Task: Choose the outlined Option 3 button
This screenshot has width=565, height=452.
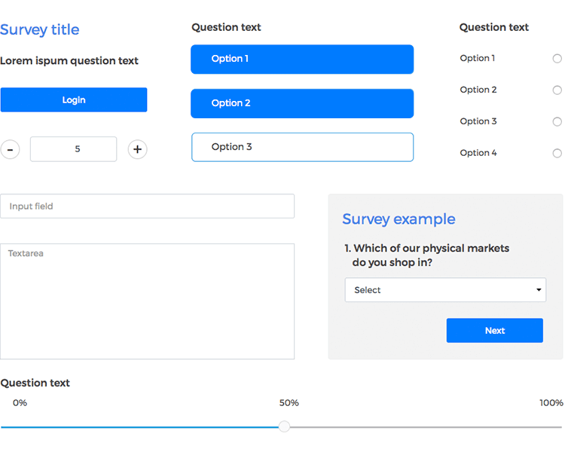Action: pyautogui.click(x=302, y=147)
